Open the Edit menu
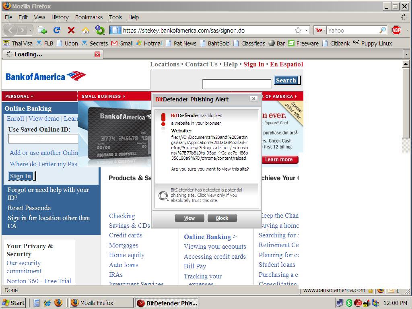 point(23,17)
